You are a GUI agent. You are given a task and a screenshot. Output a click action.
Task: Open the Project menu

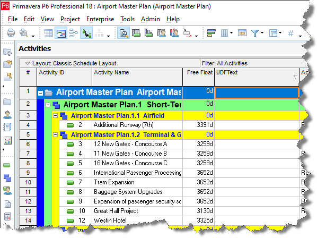click(70, 19)
